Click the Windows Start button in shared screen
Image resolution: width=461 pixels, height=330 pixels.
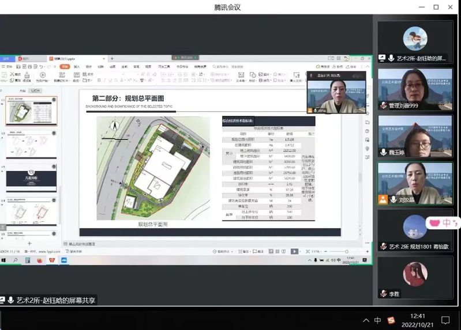click(3, 260)
